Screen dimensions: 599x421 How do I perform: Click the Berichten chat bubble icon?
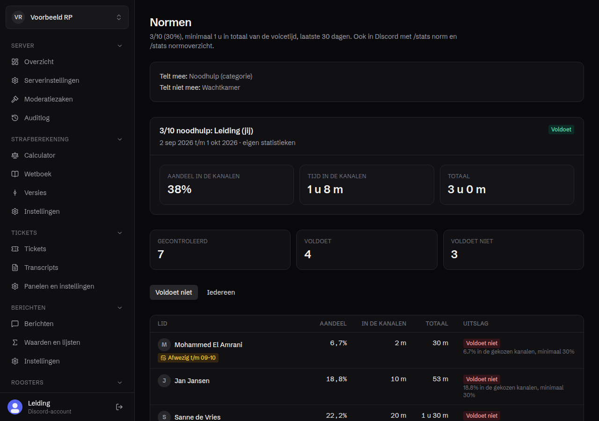tap(15, 324)
